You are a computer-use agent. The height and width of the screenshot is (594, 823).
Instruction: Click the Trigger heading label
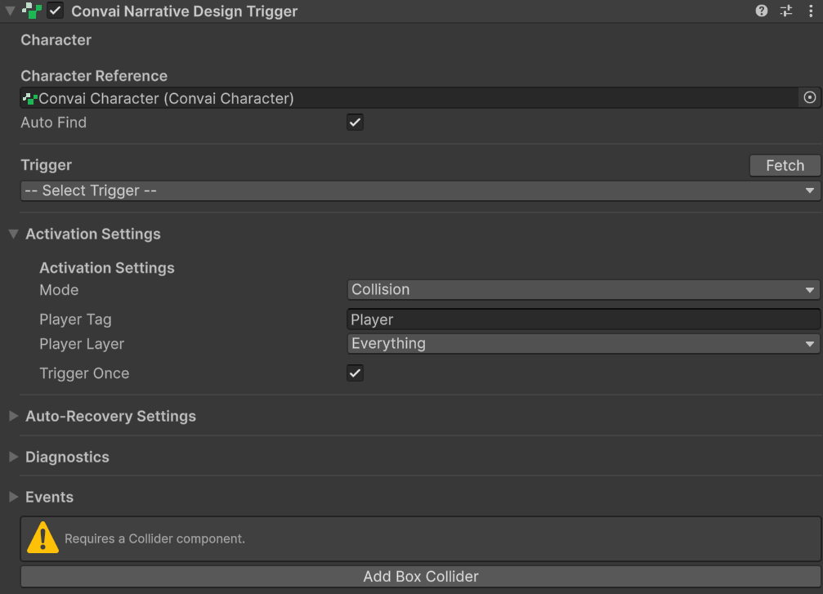pos(47,165)
